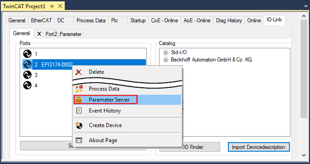
Task: Select the EPI3174-0002 port row text
Action: point(57,64)
